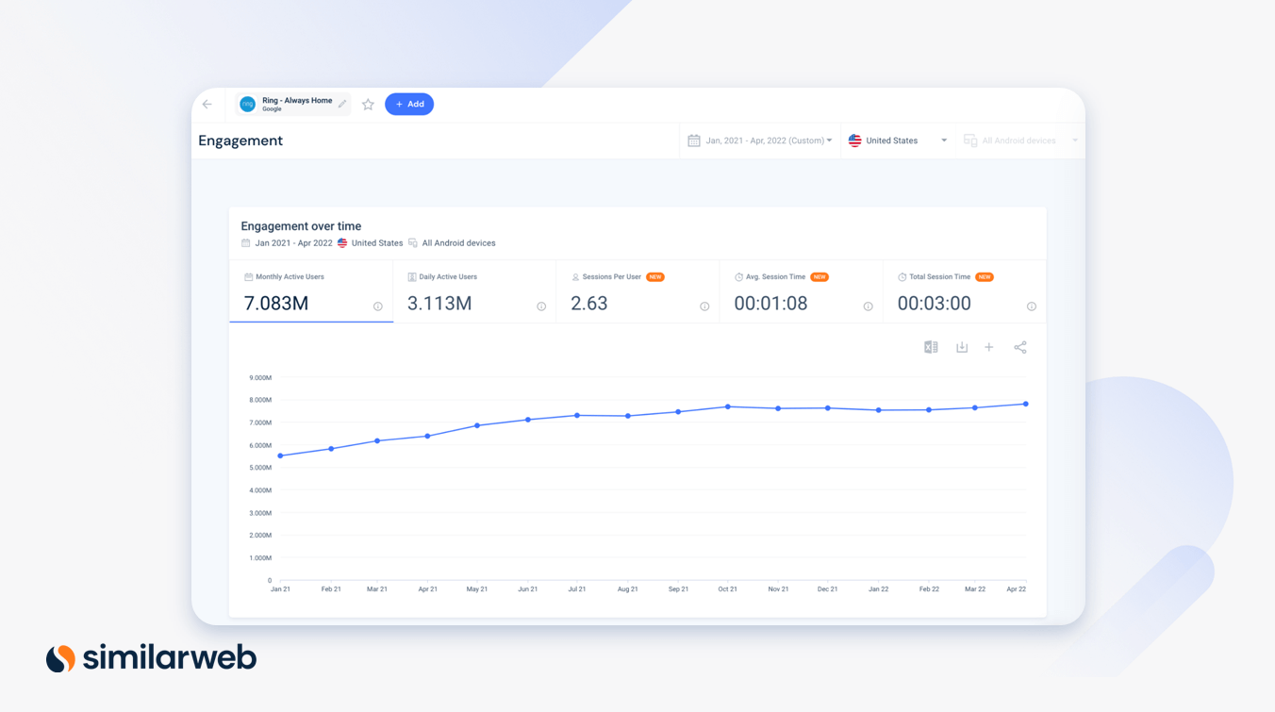Click the 00:03:00 total time value

click(x=934, y=304)
